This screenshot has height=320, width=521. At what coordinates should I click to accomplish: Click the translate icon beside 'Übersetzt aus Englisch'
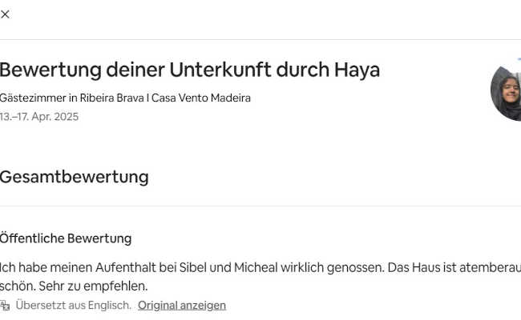click(5, 306)
